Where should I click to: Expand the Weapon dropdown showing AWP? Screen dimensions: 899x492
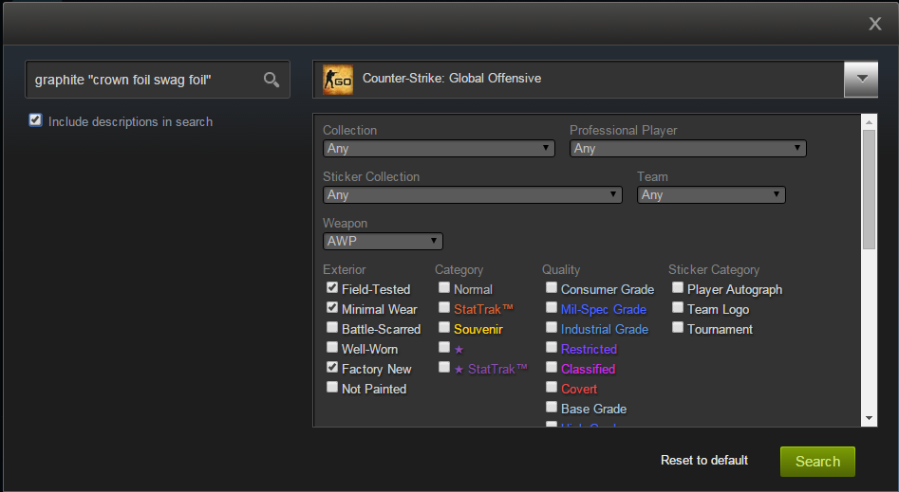click(x=383, y=242)
